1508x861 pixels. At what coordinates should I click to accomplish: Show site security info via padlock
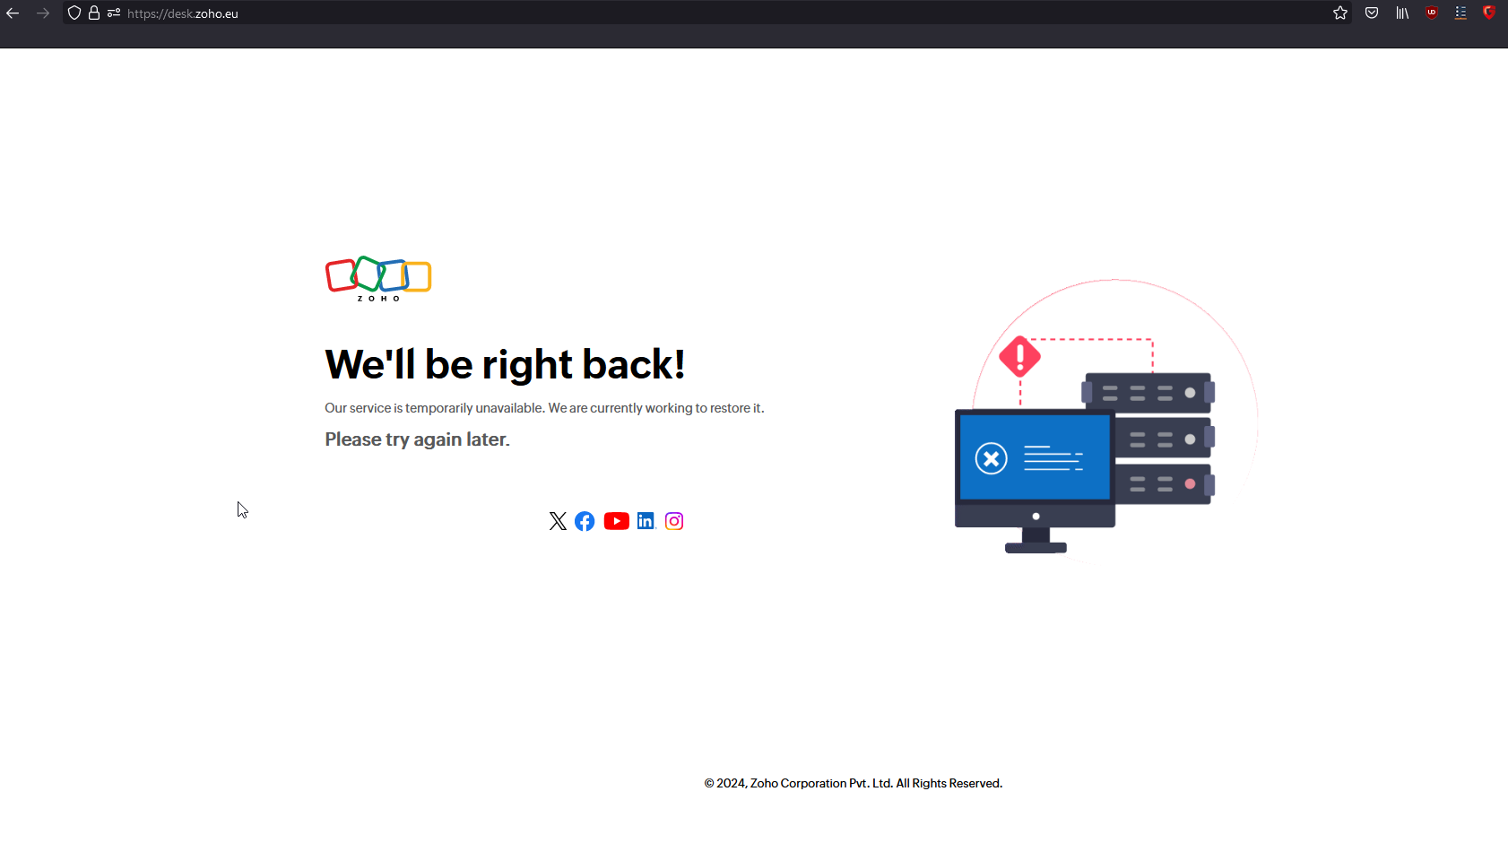click(x=94, y=13)
